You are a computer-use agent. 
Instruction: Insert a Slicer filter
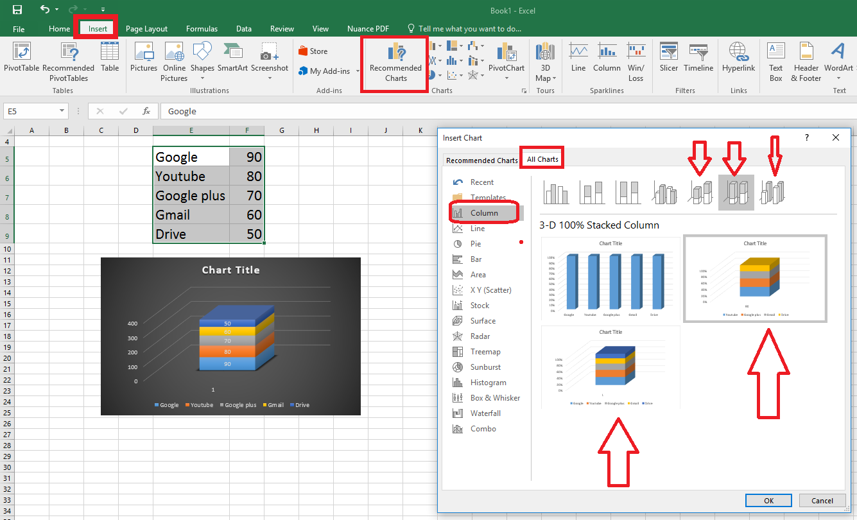[669, 58]
